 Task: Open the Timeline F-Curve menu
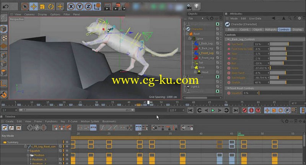tap(73, 121)
